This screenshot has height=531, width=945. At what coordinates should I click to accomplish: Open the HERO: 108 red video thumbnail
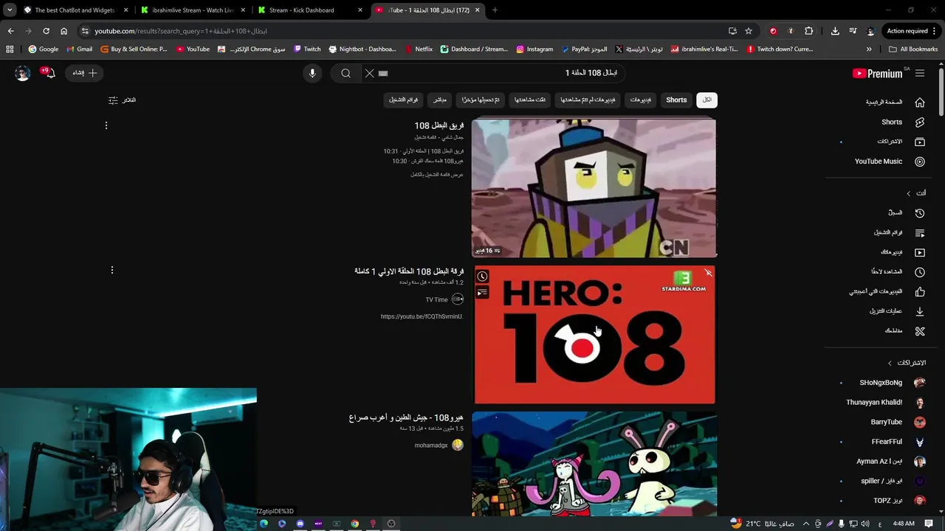click(x=594, y=335)
